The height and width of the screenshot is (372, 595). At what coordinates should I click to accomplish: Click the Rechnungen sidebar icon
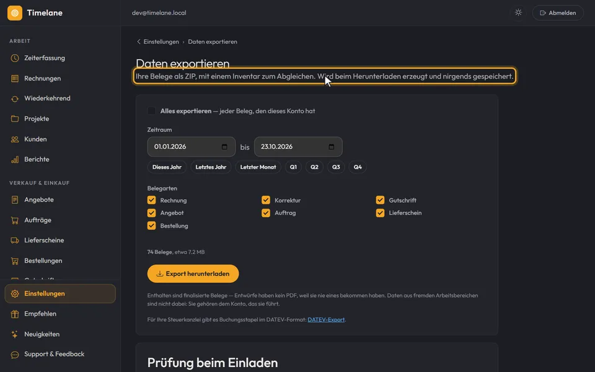click(x=15, y=79)
